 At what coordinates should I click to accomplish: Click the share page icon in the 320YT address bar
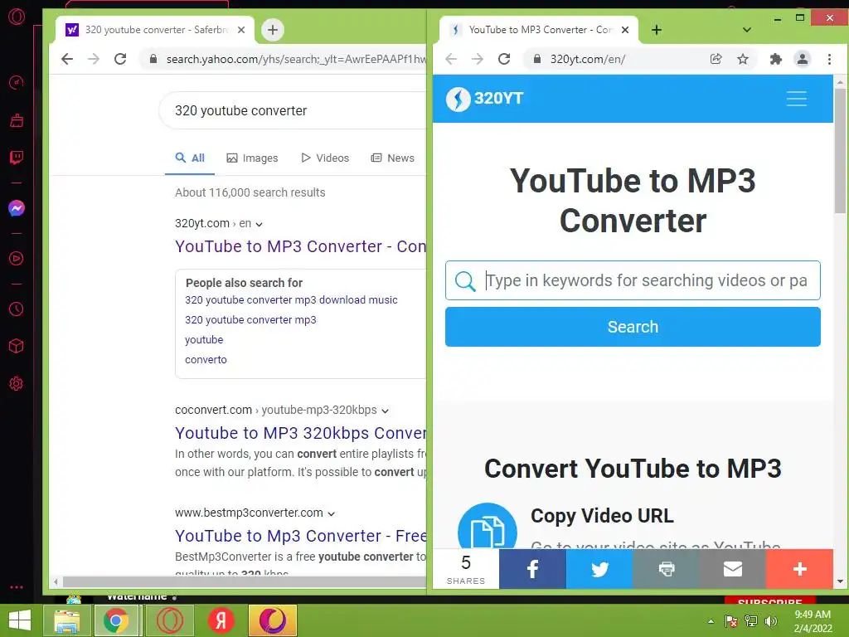[x=716, y=59]
